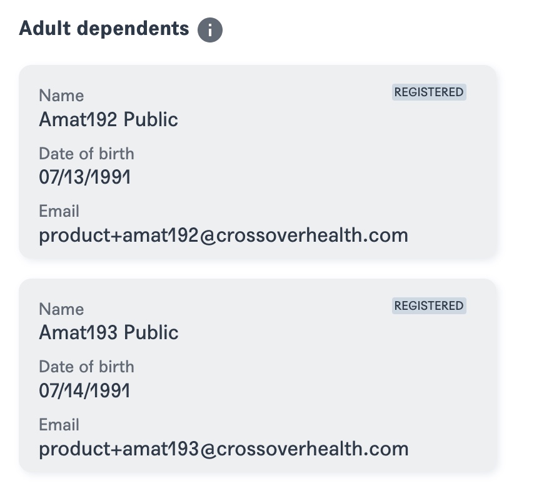This screenshot has height=496, width=534.
Task: Open the Amat193 Public dependent card
Action: click(258, 375)
